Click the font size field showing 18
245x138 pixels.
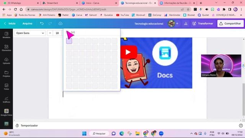pos(57,33)
